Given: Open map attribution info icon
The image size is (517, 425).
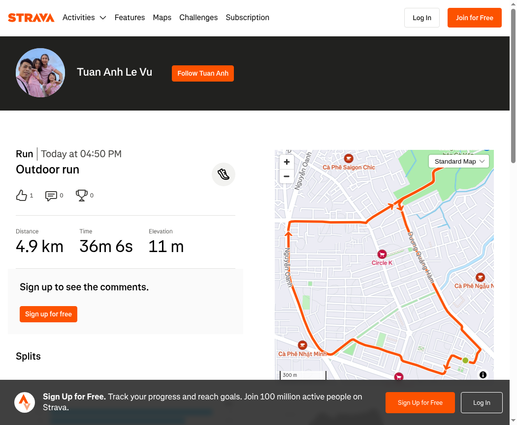Looking at the screenshot, I should (483, 375).
